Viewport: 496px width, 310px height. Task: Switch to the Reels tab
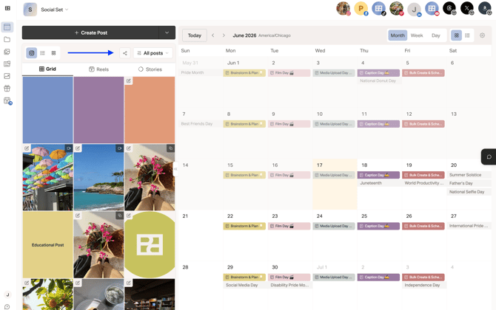click(x=98, y=69)
